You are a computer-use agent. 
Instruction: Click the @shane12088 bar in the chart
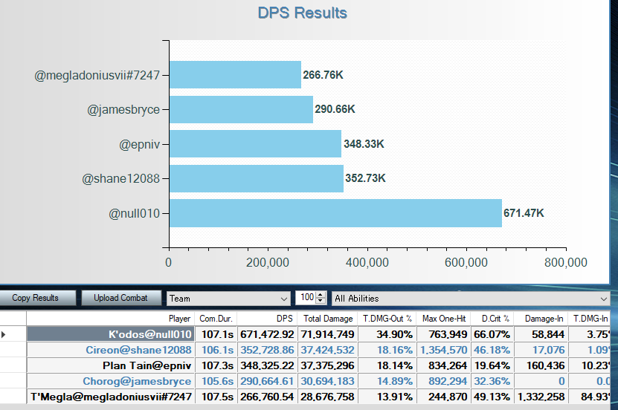point(257,178)
